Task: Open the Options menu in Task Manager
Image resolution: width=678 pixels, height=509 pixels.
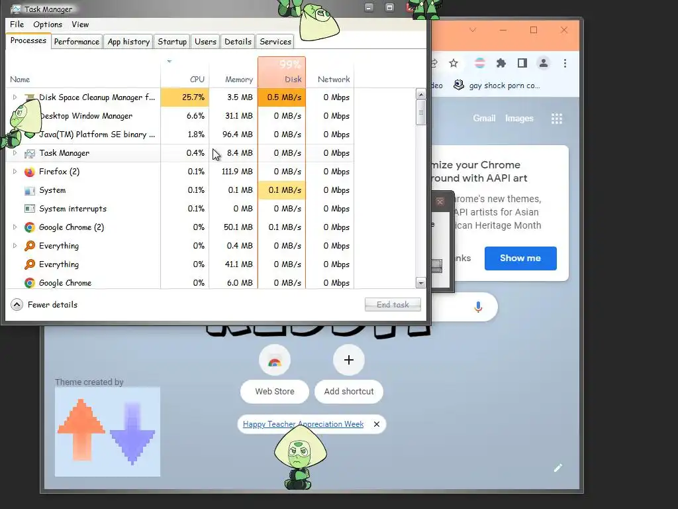Action: pyautogui.click(x=48, y=25)
